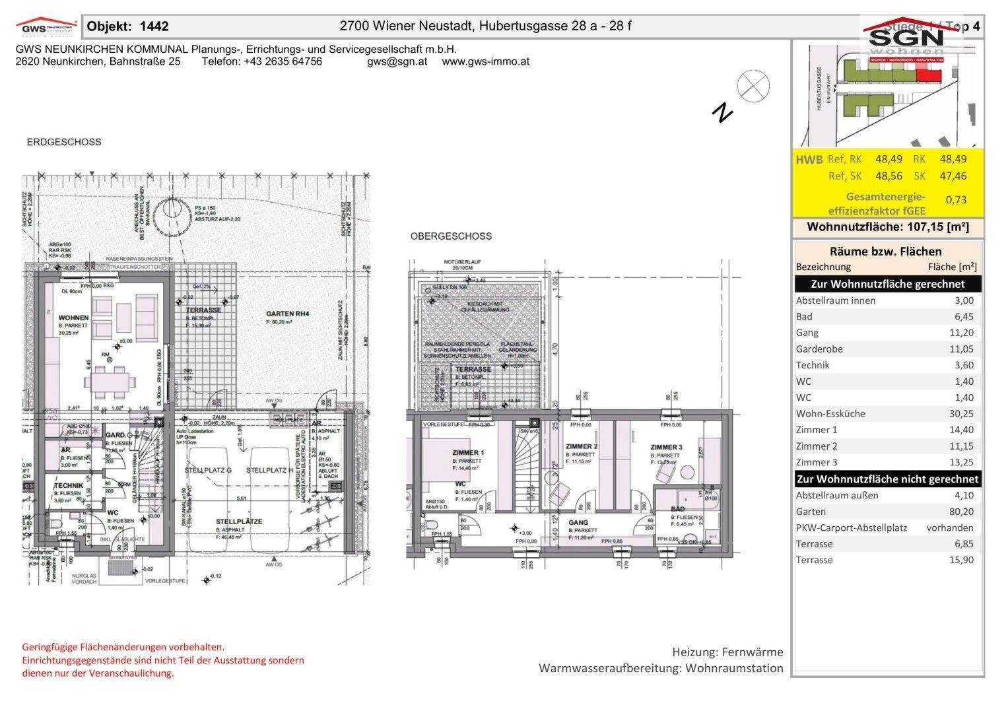The width and height of the screenshot is (1008, 713).
Task: Select the Technik row in the table
Action: [x=888, y=365]
